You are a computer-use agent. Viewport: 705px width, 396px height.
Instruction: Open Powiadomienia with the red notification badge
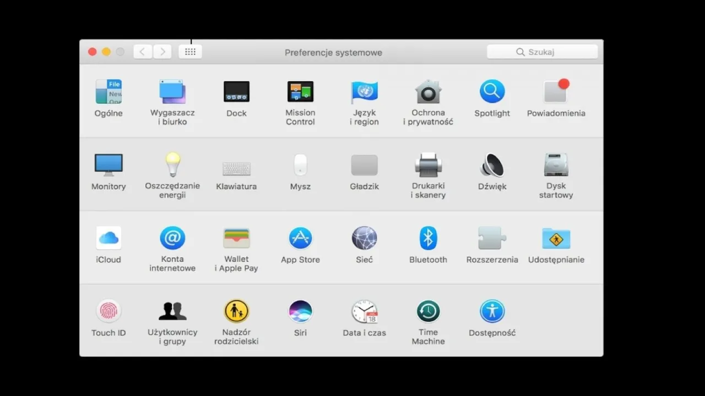(556, 92)
